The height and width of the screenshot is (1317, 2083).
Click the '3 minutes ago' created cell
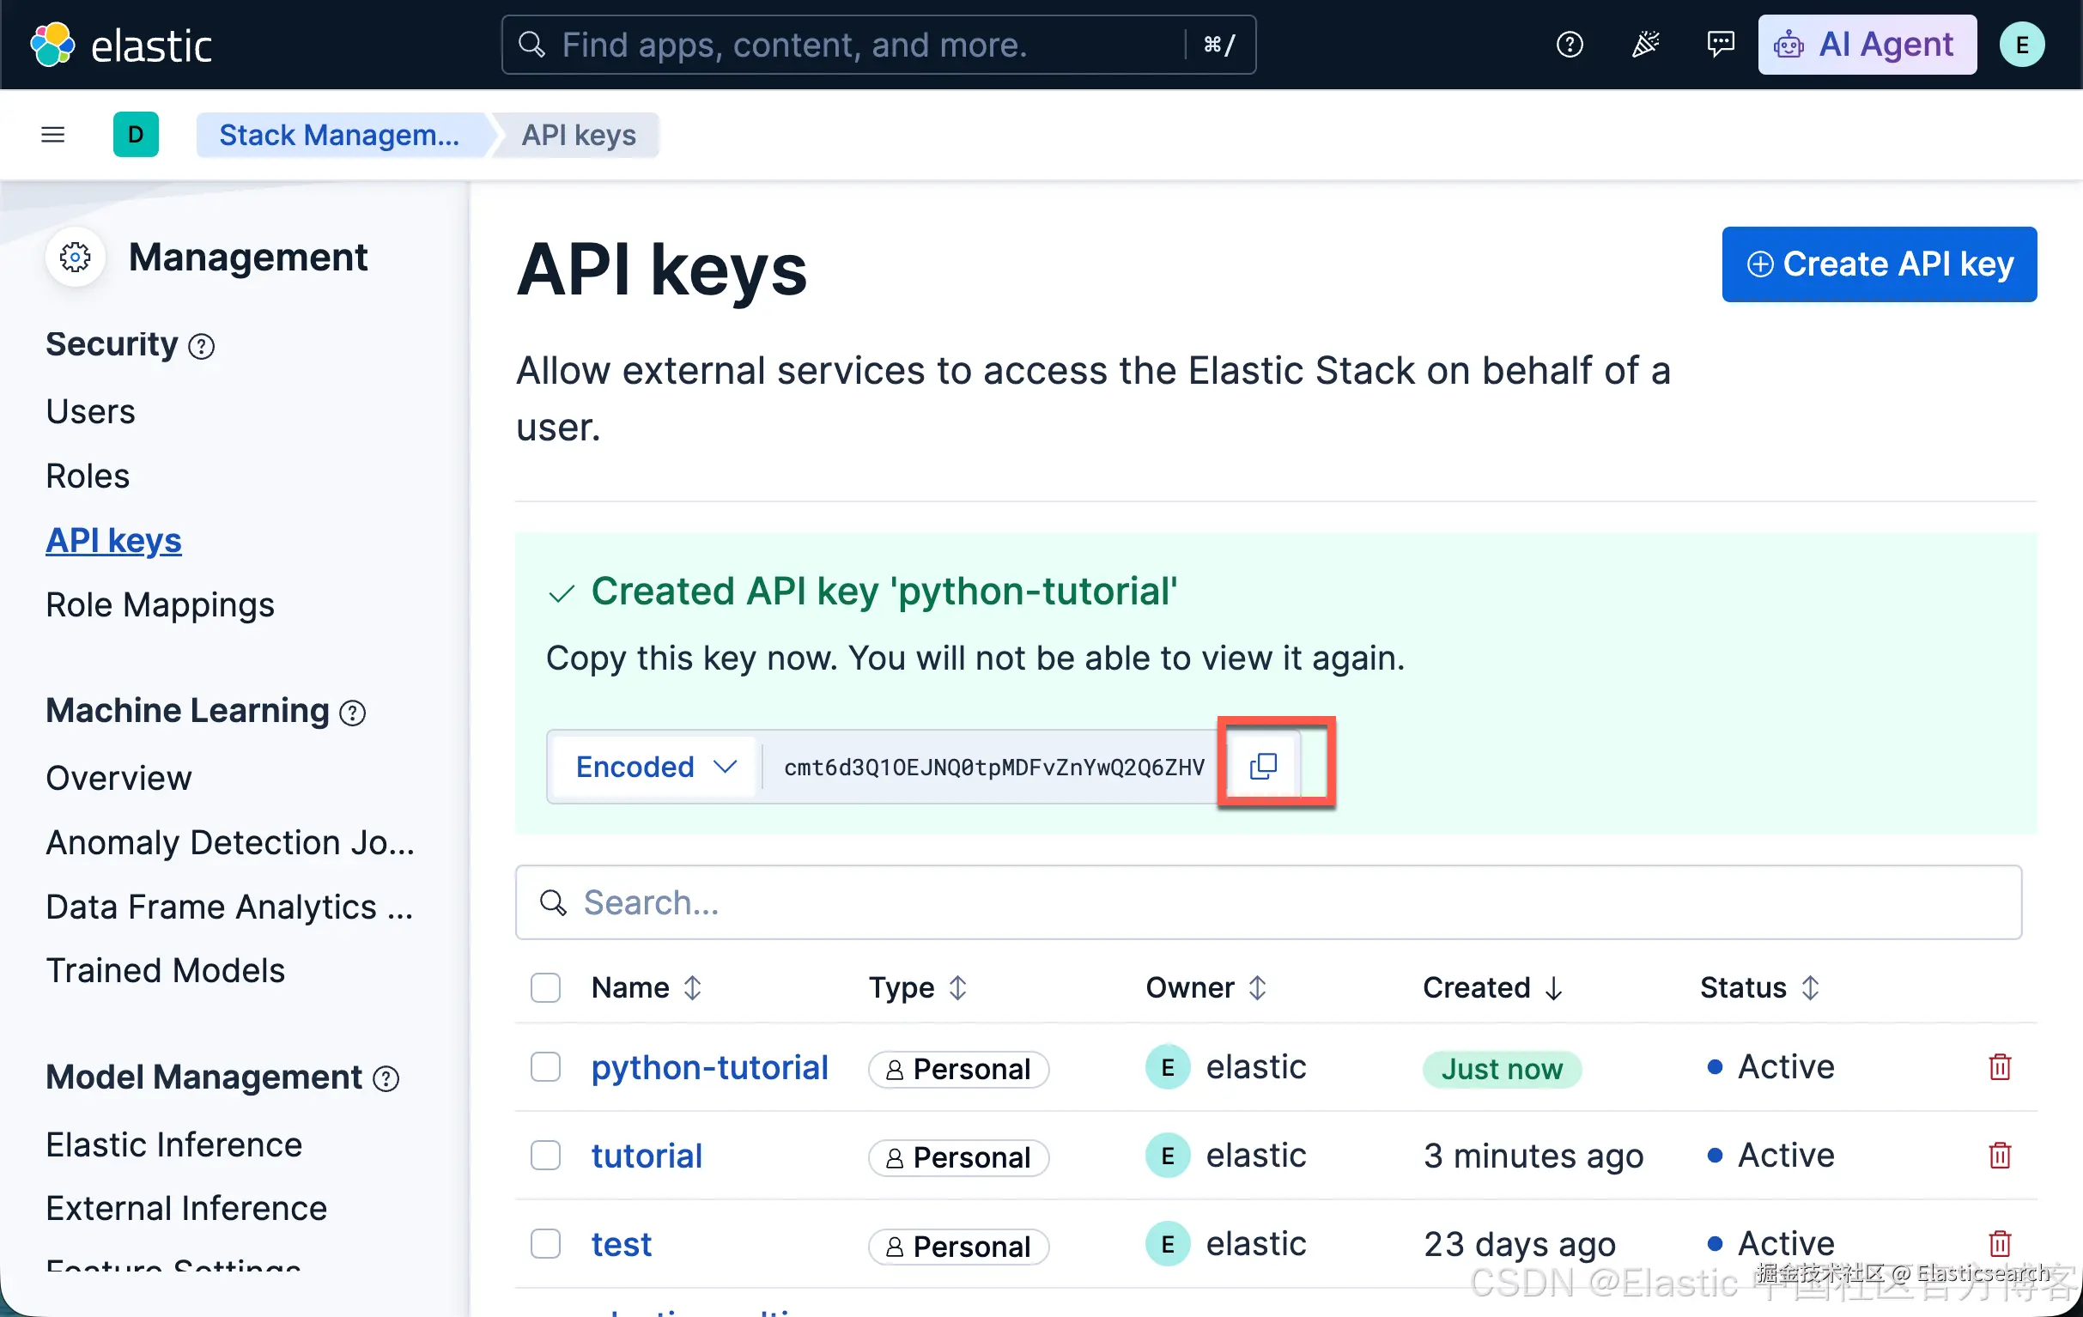(x=1533, y=1156)
